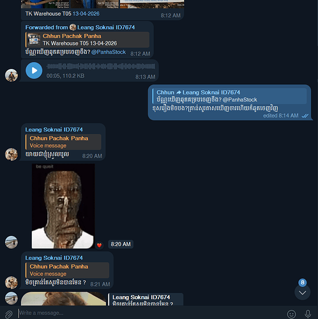Open the emoji picker smiley icon
The width and height of the screenshot is (318, 319).
point(291,314)
